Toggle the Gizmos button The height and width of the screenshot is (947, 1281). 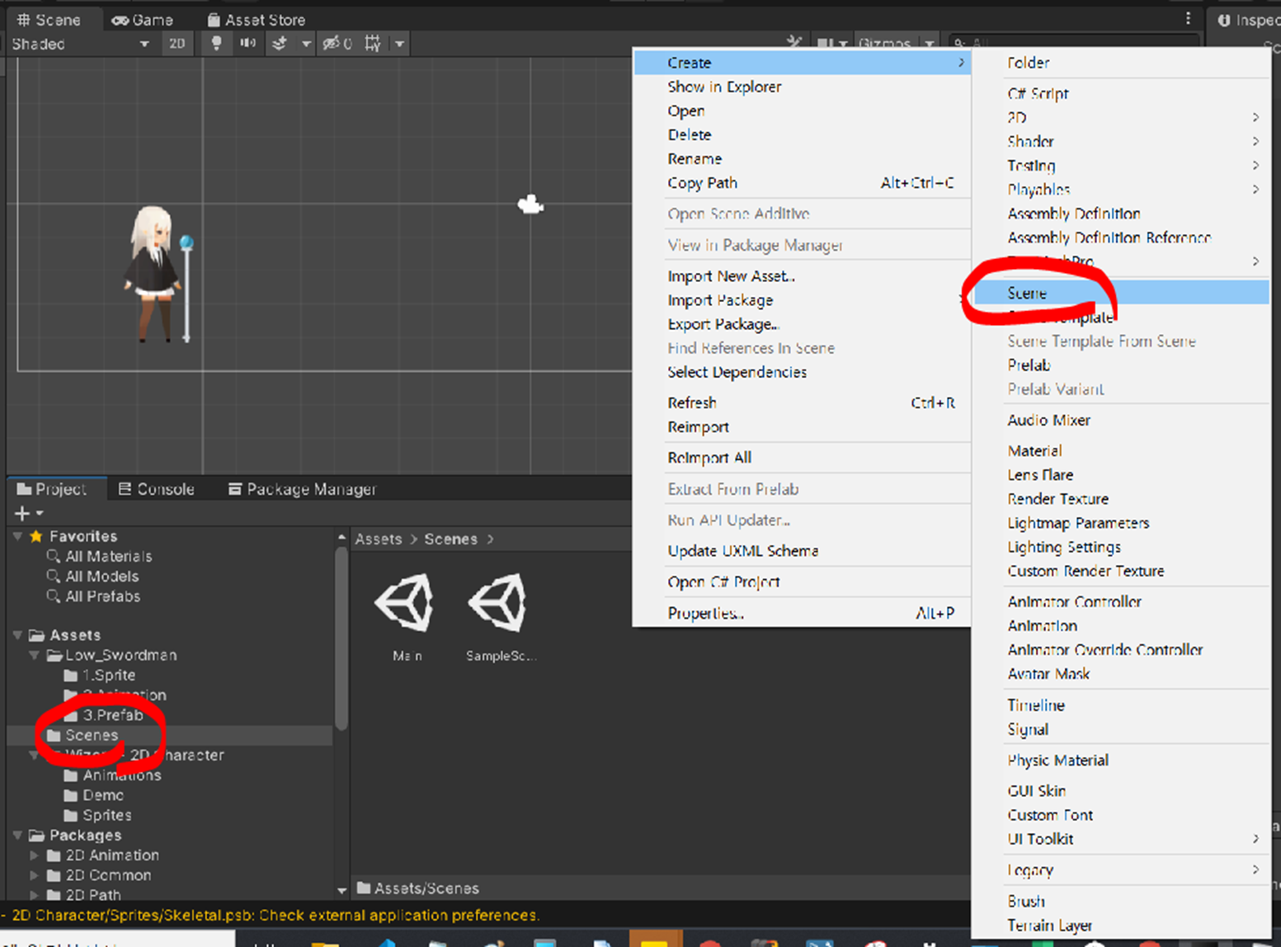(x=884, y=44)
